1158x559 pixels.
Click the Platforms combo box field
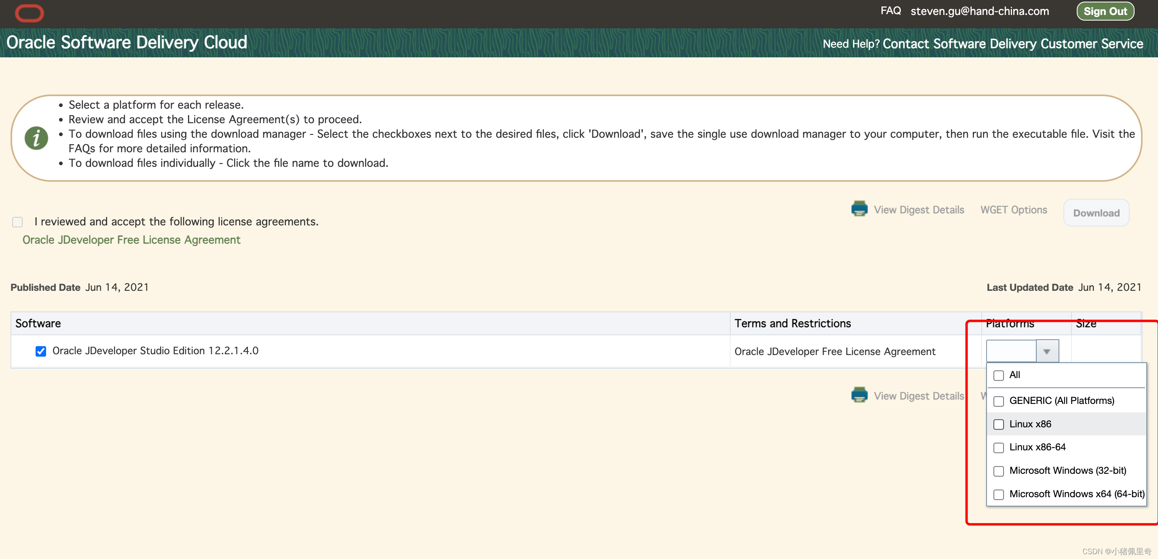[1011, 351]
